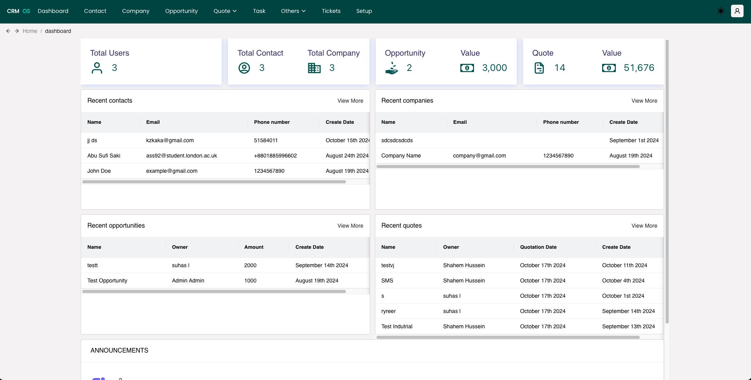Open the Tickets menu item
Image resolution: width=751 pixels, height=380 pixels.
click(x=331, y=11)
